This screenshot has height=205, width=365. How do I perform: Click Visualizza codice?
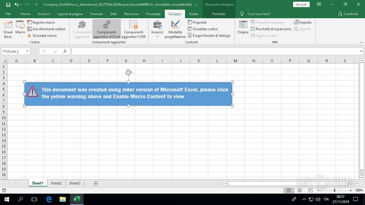[x=203, y=29]
